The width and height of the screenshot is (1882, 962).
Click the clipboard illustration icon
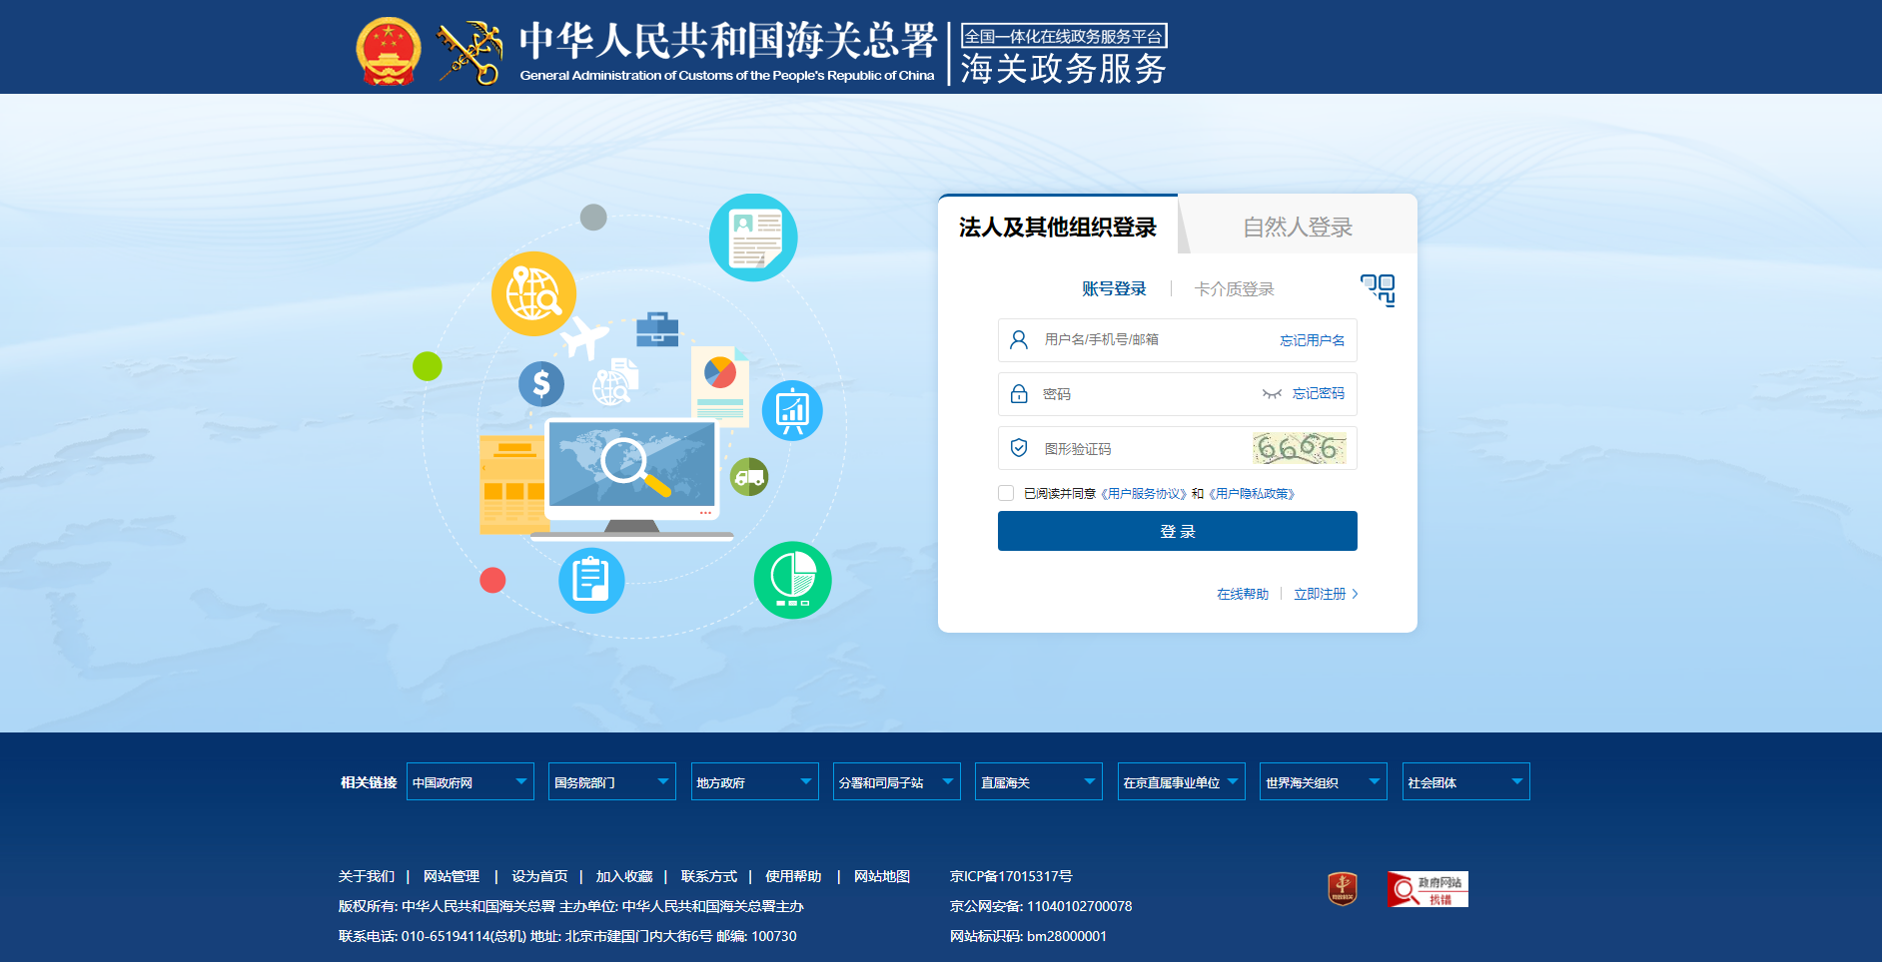591,580
